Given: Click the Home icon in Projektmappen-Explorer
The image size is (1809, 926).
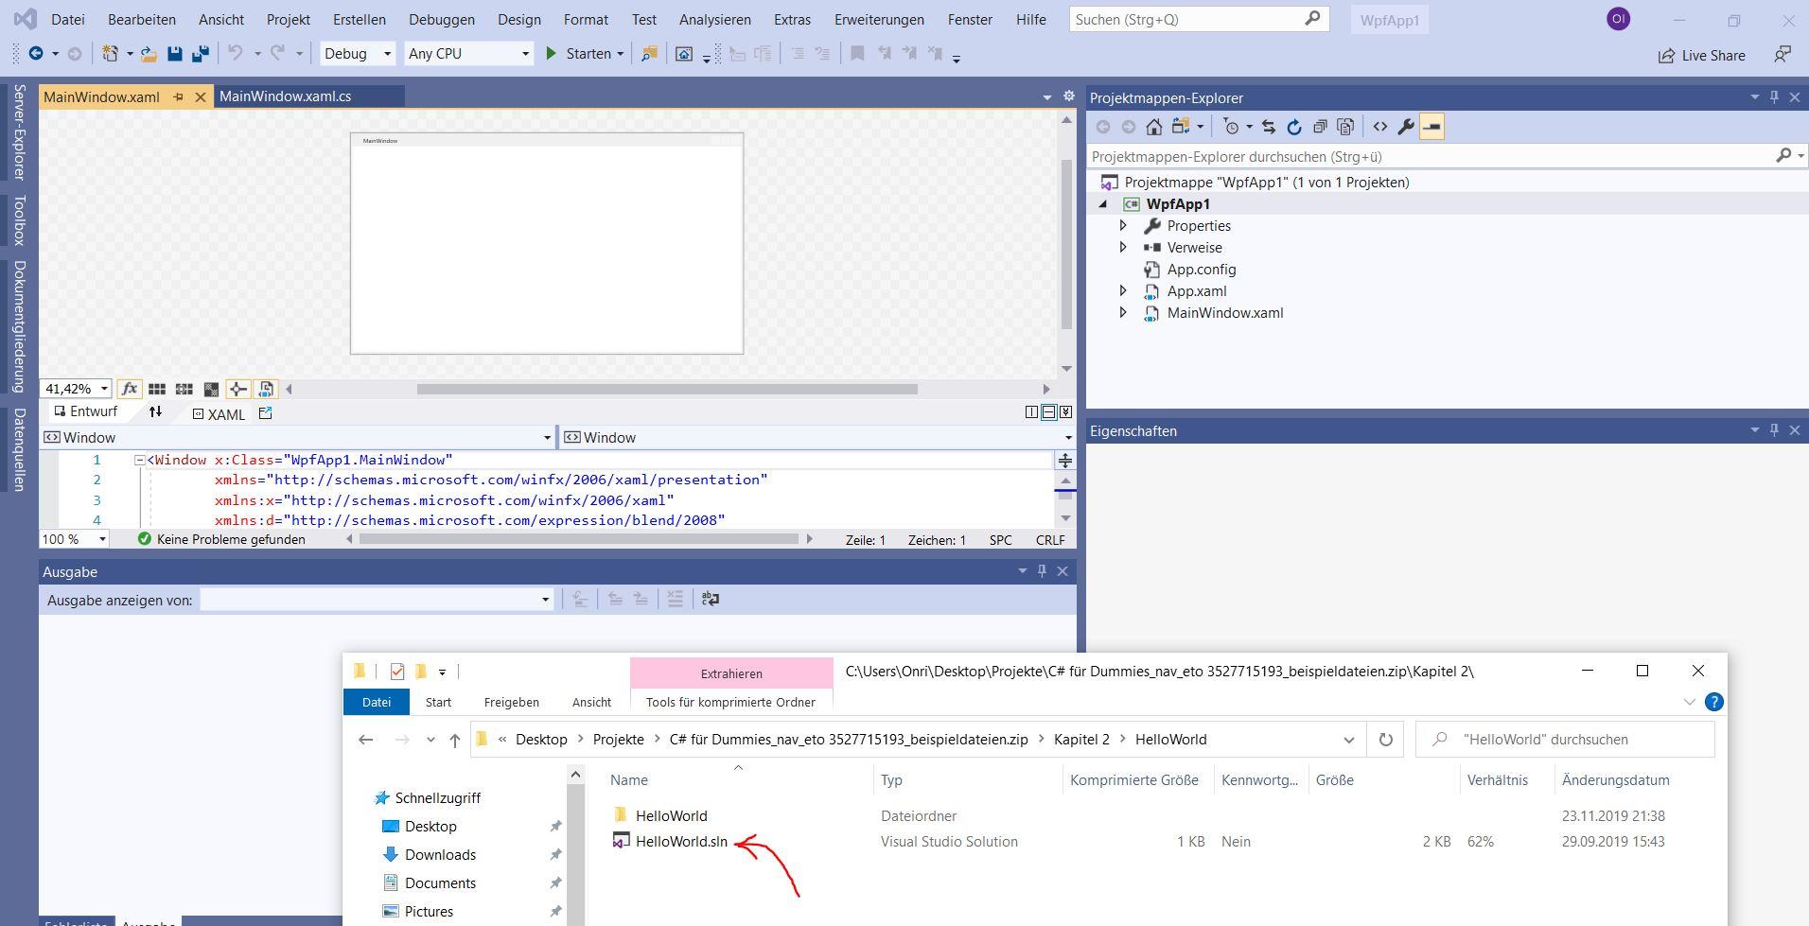Looking at the screenshot, I should 1153,127.
